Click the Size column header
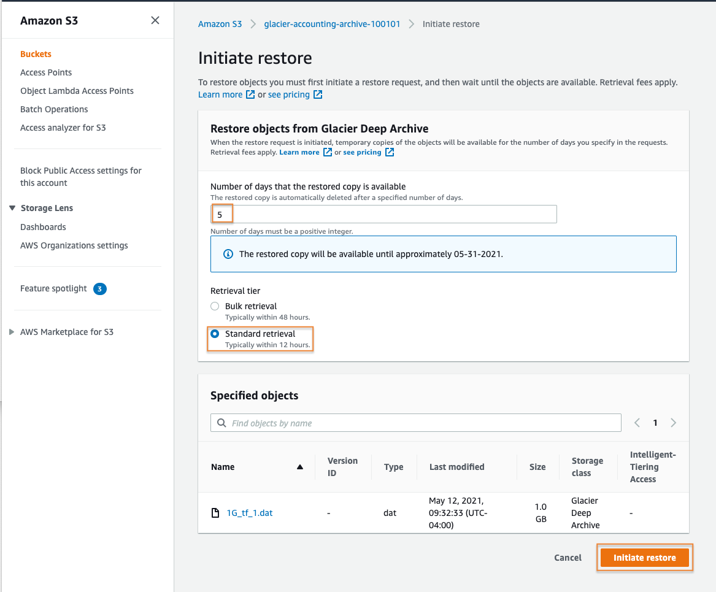 tap(537, 467)
